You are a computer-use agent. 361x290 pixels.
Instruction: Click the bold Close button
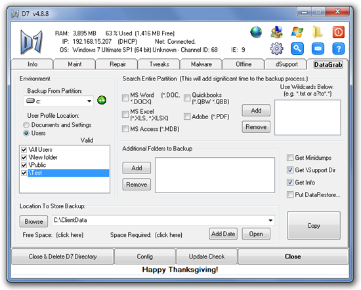(x=293, y=256)
